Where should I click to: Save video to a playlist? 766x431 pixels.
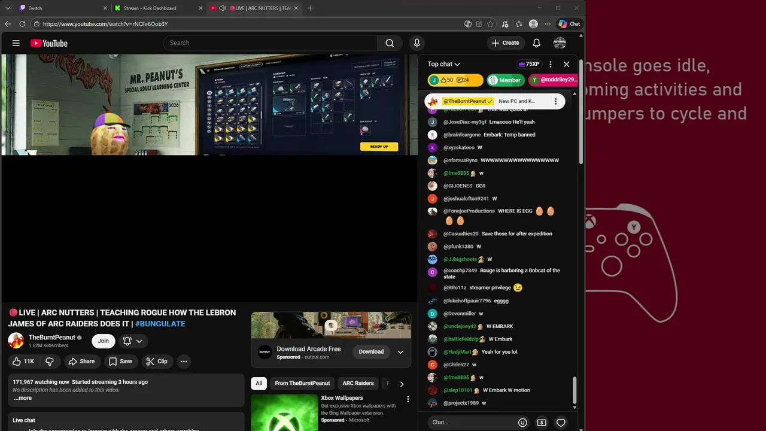pyautogui.click(x=120, y=362)
